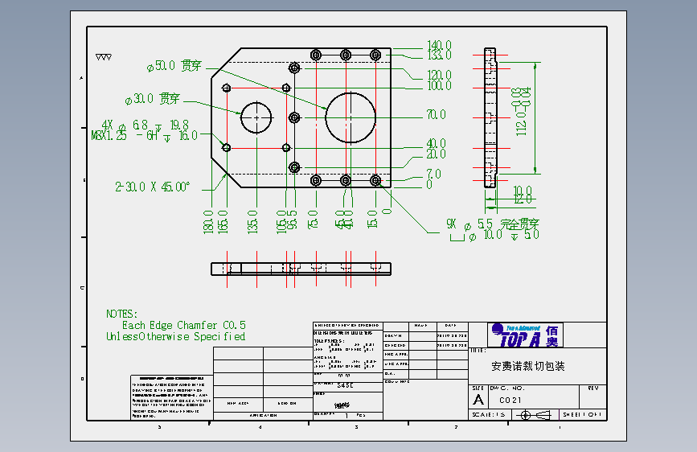Select the 112.0 toleranced dimension in side view
Viewport: 697px width, 452px height.
click(x=522, y=112)
